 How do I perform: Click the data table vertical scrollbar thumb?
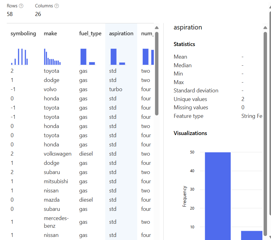tap(157, 74)
